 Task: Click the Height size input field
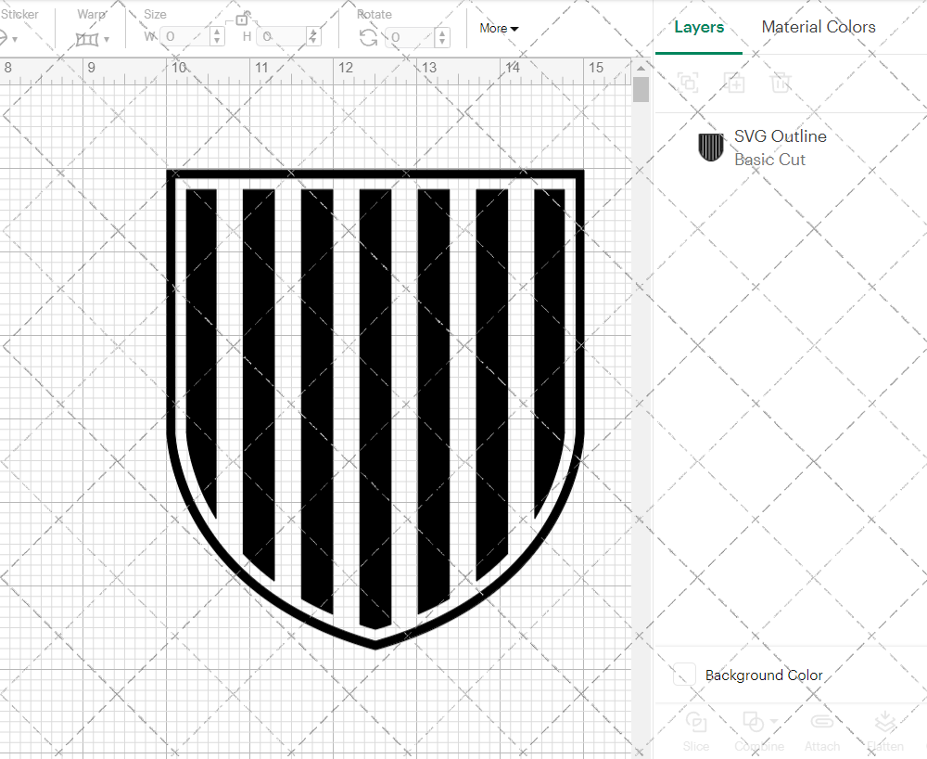(282, 37)
